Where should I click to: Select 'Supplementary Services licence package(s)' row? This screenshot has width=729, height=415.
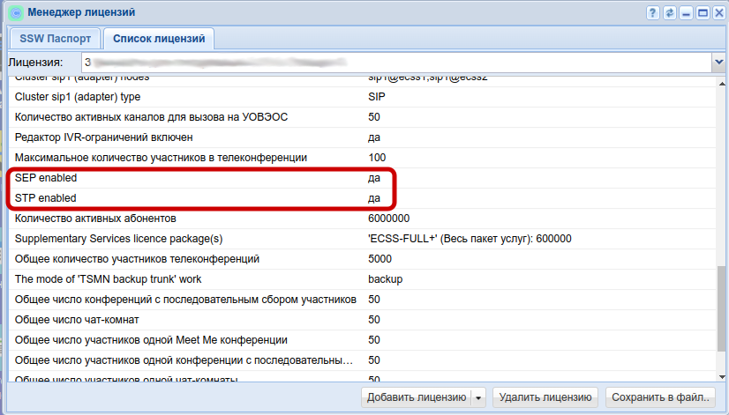point(362,239)
